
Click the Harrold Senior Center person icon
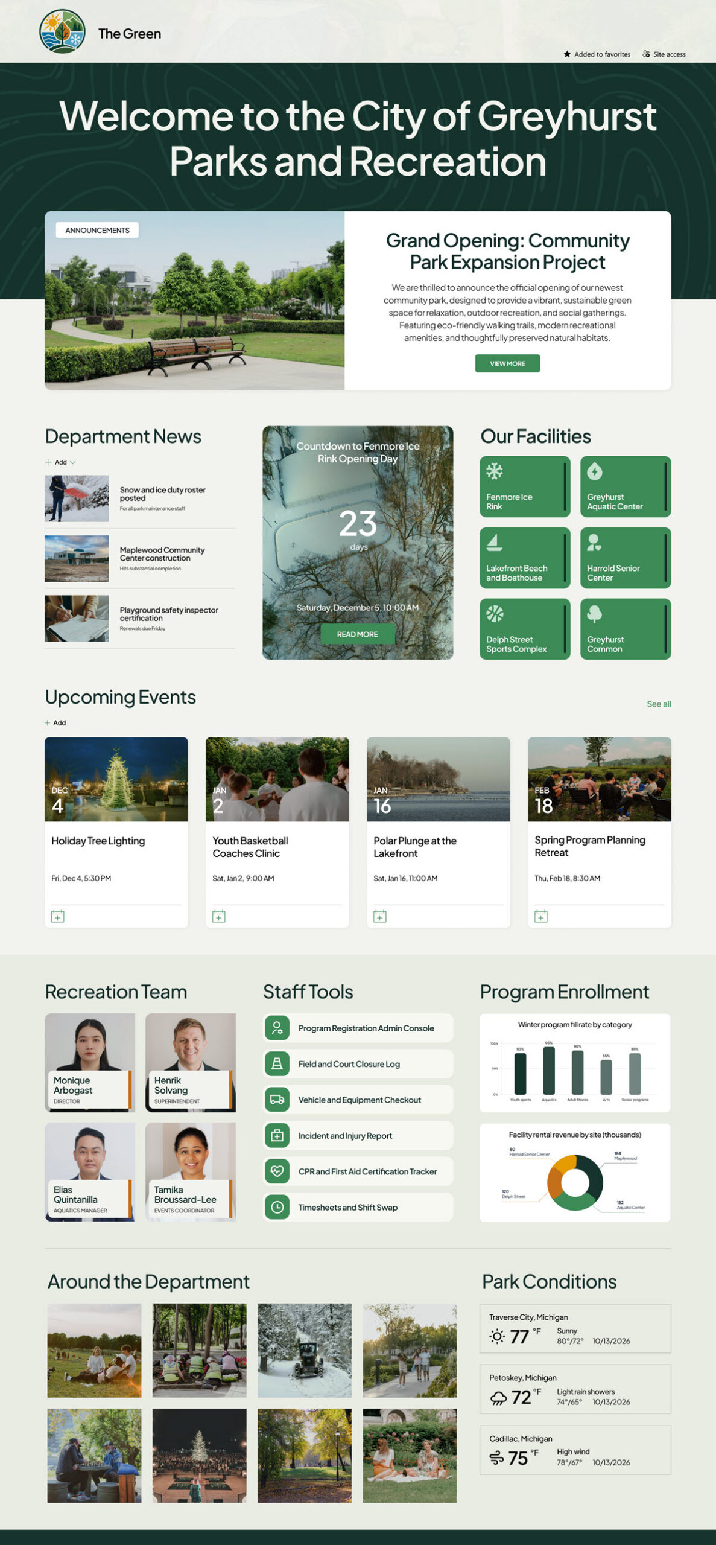594,543
